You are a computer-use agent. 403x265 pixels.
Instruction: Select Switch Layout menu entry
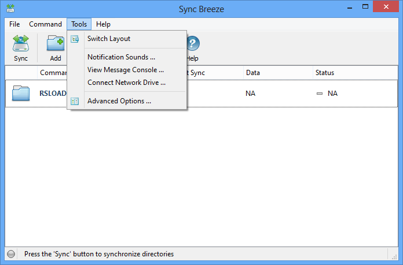(x=109, y=39)
